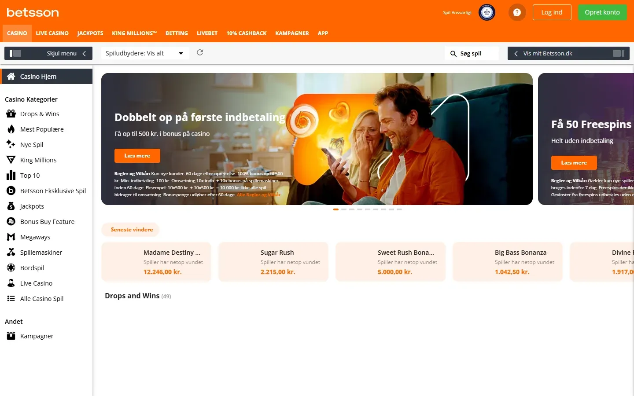Click the Live Casino dealer icon
Screen dimensions: 634x396
click(11, 283)
